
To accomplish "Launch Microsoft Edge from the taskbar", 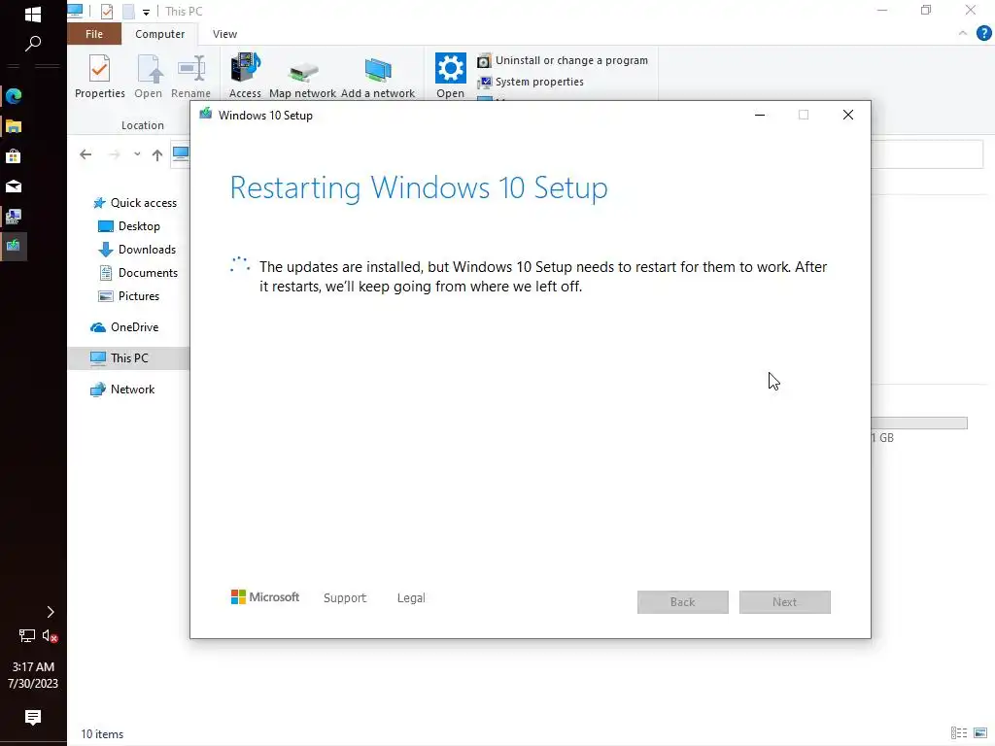I will pos(14,96).
